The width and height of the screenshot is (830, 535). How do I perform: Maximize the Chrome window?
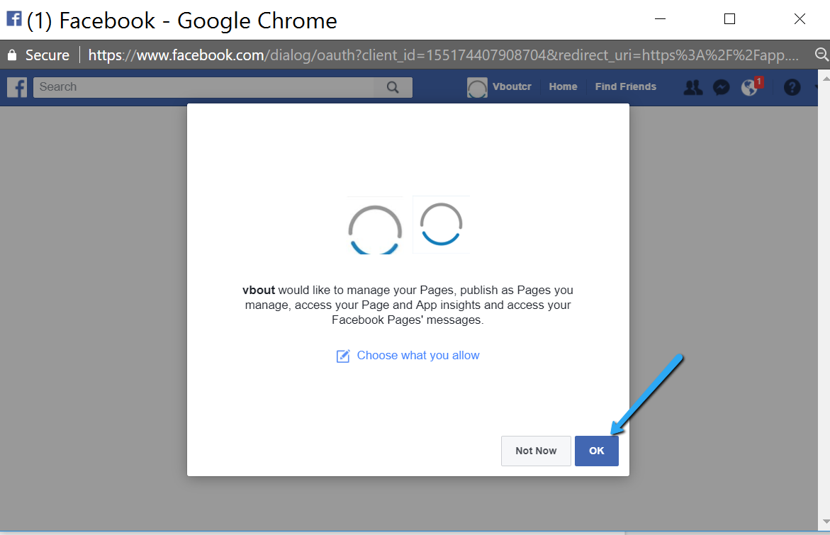click(729, 19)
